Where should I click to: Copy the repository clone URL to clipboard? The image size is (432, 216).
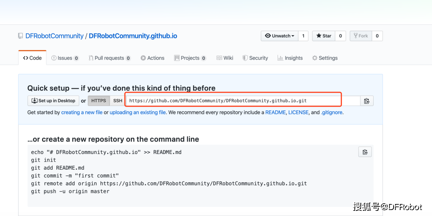coord(367,101)
